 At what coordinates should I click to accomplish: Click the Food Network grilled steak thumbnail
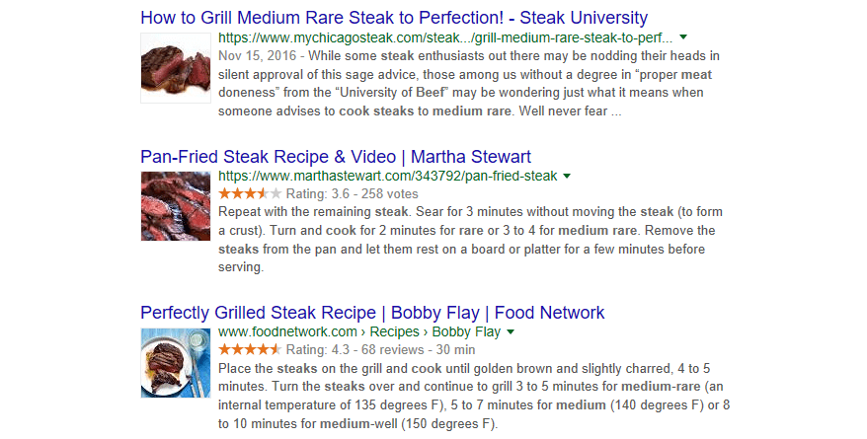pyautogui.click(x=176, y=363)
